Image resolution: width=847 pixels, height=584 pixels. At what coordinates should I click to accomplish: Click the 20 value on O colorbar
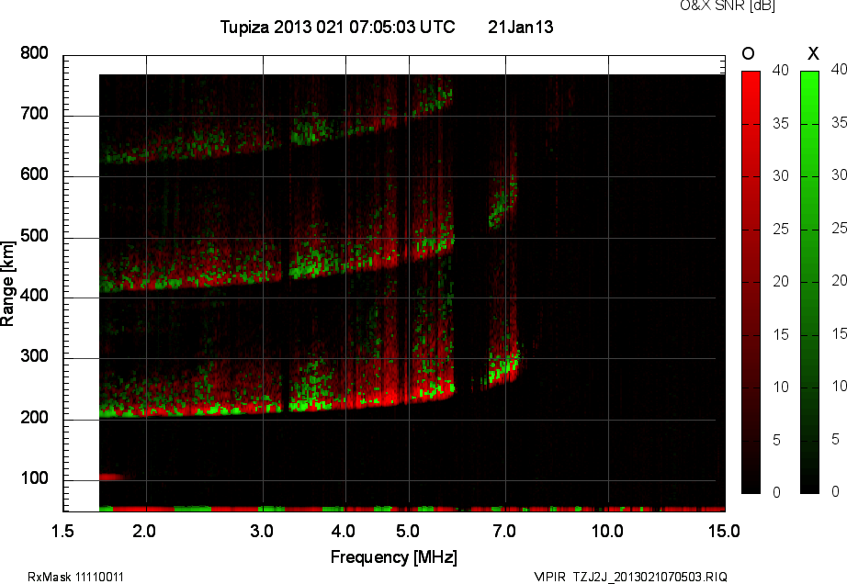point(781,282)
